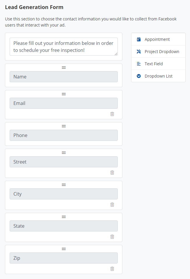The height and width of the screenshot is (279, 190).
Task: Add a Dropdown List element
Action: coord(158,76)
